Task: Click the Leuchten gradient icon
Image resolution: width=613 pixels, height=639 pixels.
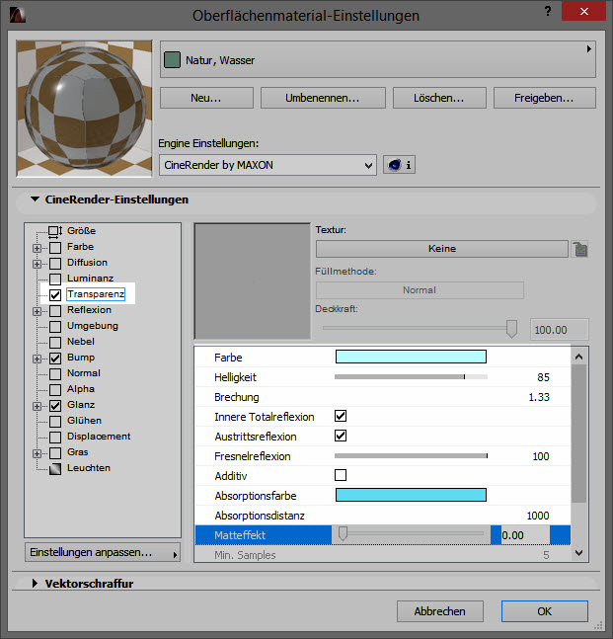Action: 55,469
